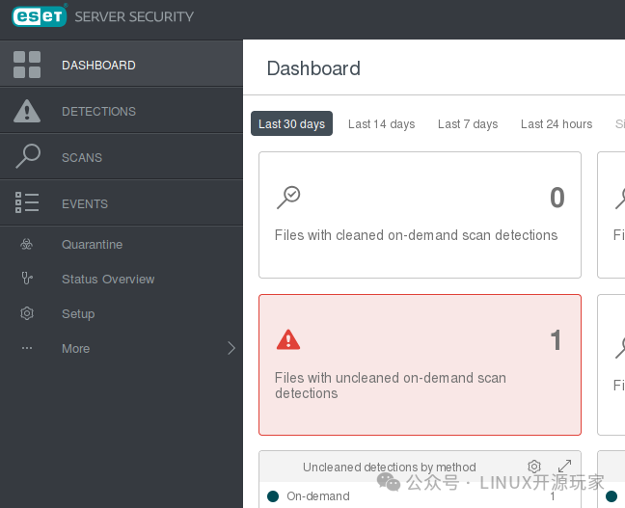Click the Events list icon
The image size is (625, 508).
(27, 203)
